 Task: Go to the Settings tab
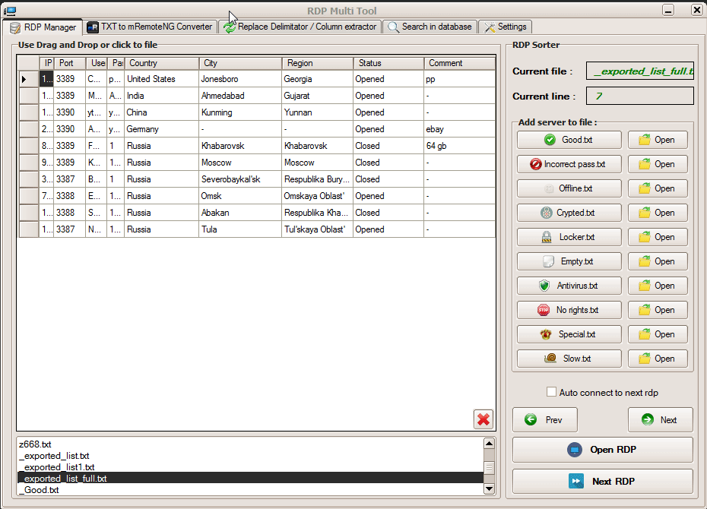[506, 27]
